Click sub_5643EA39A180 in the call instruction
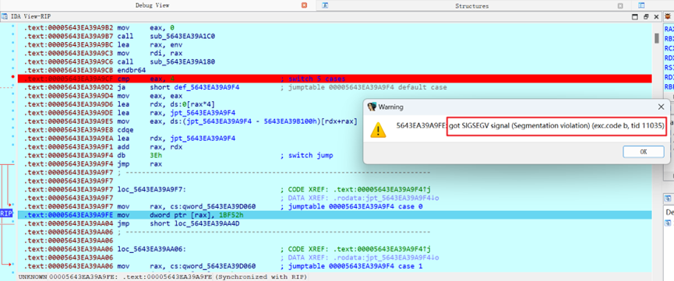The height and width of the screenshot is (281, 674). point(182,61)
